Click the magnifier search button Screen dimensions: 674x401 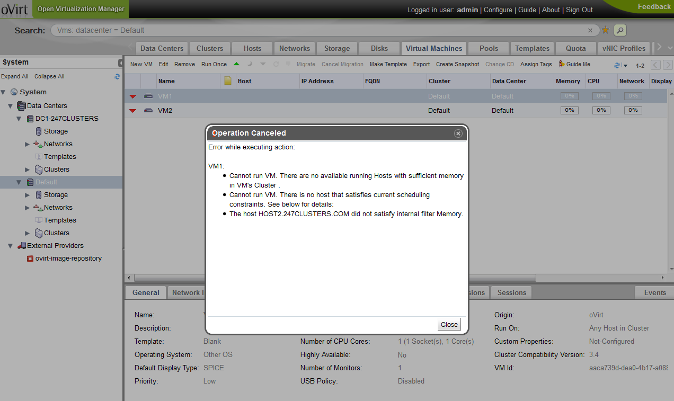click(x=620, y=30)
